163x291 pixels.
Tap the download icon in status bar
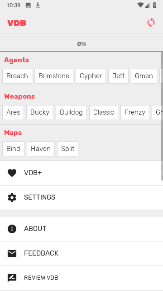coord(38,5)
